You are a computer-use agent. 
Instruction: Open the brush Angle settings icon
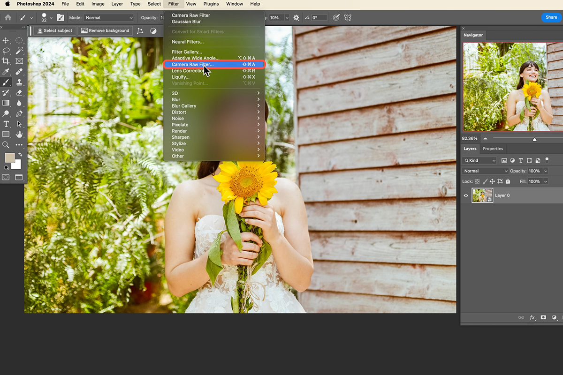307,17
